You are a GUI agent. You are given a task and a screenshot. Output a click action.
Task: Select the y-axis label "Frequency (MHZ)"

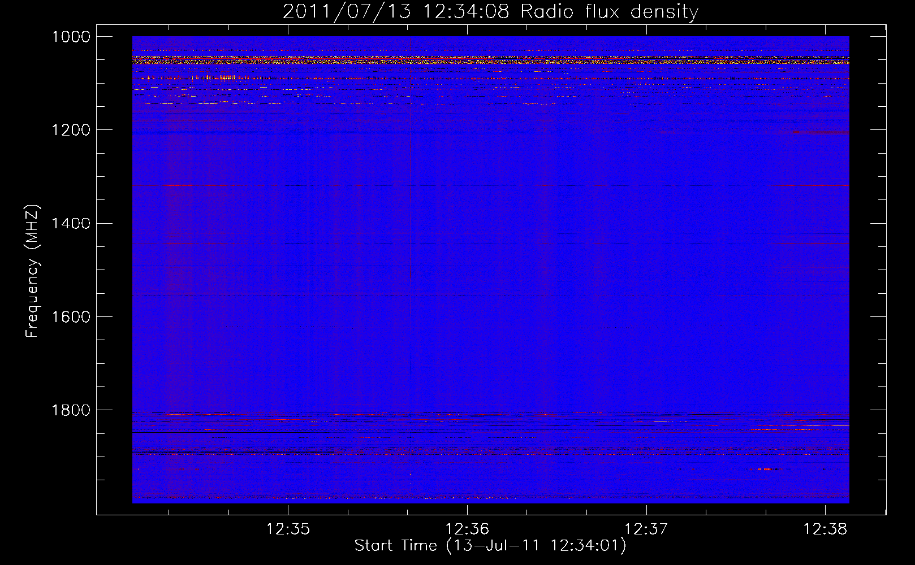[x=32, y=271]
